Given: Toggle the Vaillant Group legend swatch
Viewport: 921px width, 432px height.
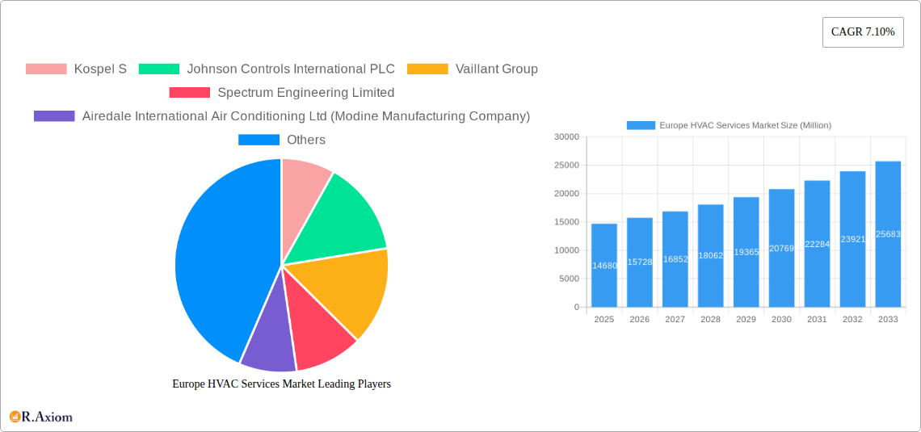Looking at the screenshot, I should click(x=427, y=69).
